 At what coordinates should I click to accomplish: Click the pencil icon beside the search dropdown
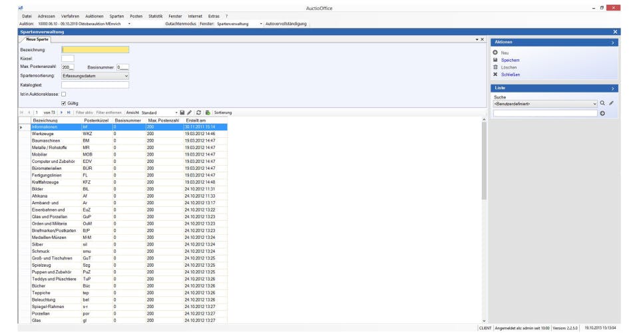(611, 103)
